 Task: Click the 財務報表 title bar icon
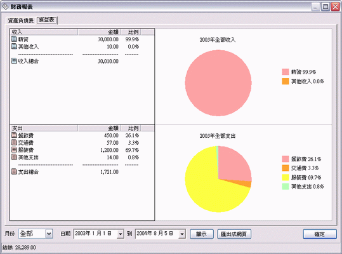point(5,7)
